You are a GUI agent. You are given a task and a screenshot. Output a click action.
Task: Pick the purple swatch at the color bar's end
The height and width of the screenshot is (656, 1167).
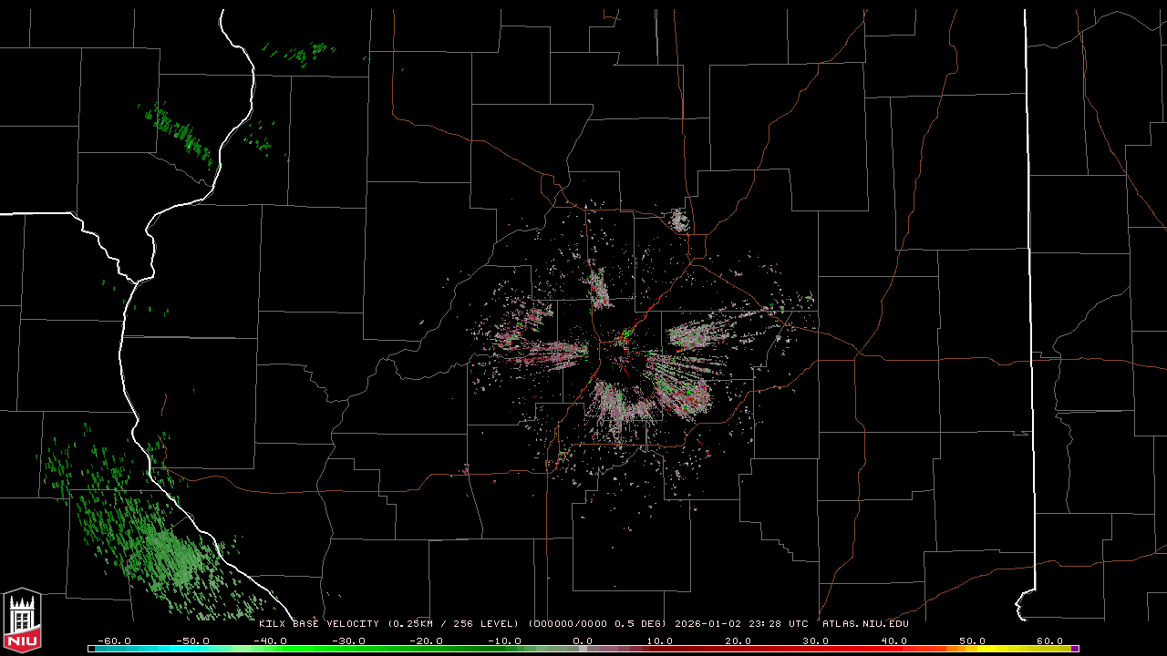tap(1075, 649)
